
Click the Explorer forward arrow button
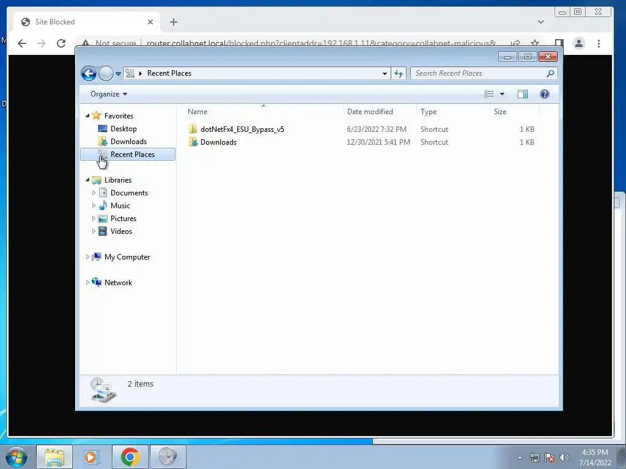click(106, 73)
